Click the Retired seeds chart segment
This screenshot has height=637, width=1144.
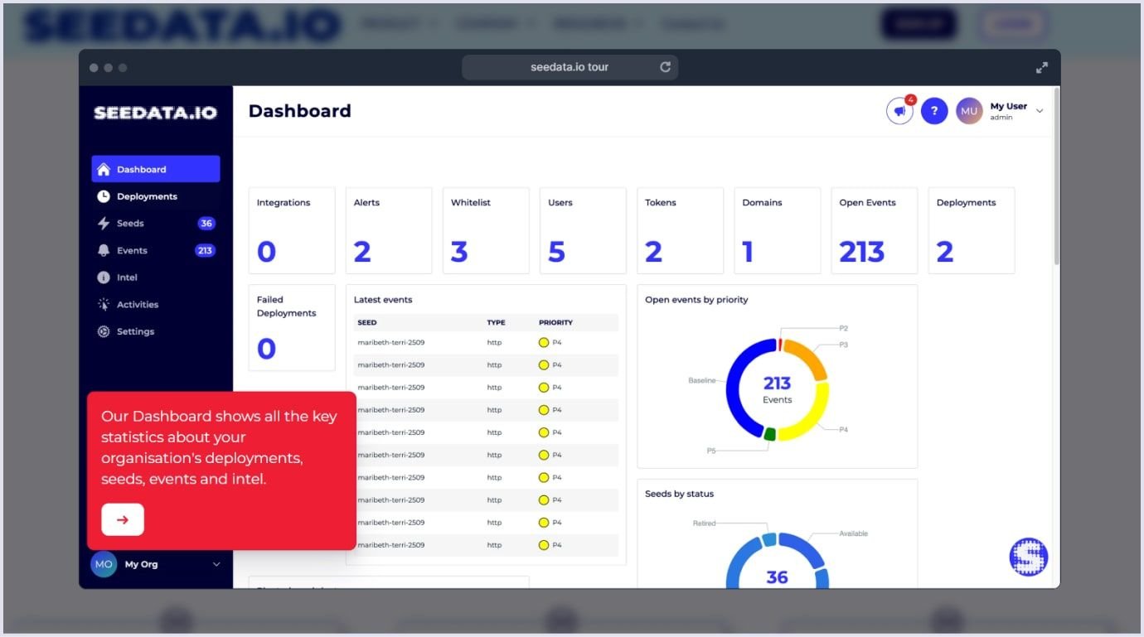tap(769, 539)
